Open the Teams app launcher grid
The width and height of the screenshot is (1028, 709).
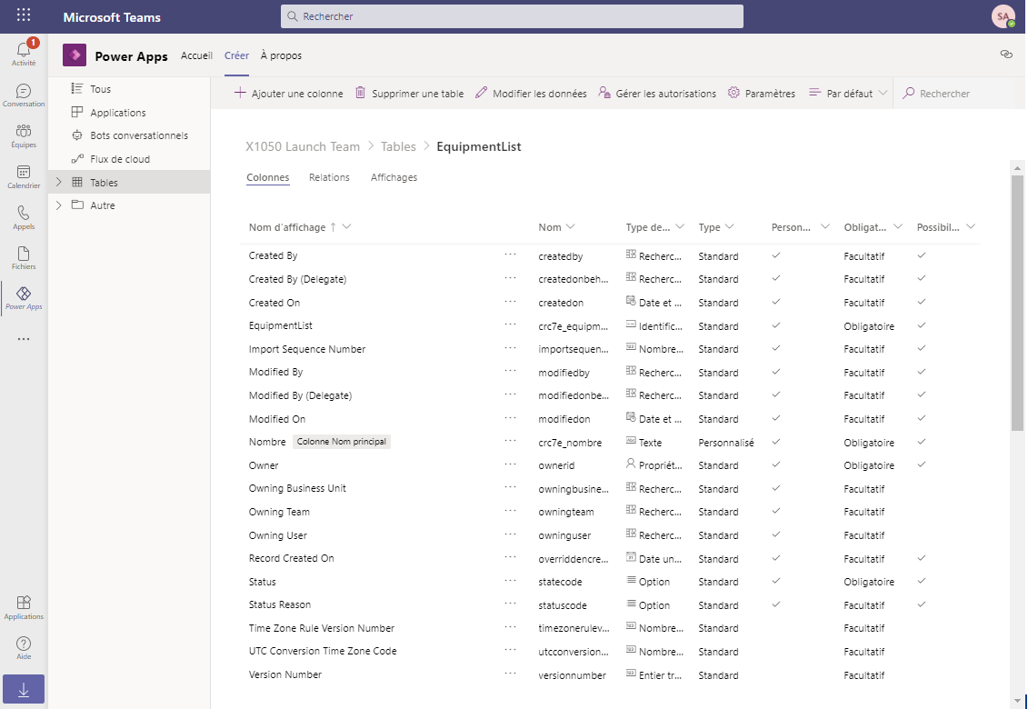(24, 15)
